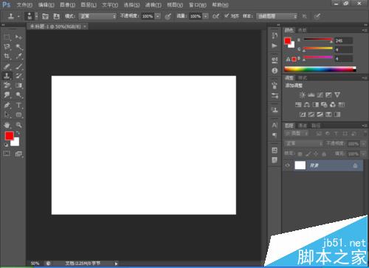The width and height of the screenshot is (369, 268).
Task: Open the Paragraph panel icon
Action: coord(275,135)
